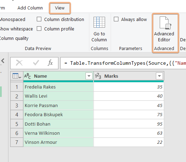186x162 pixels.
Task: Select cell Wallis Levi
Action: [58, 96]
